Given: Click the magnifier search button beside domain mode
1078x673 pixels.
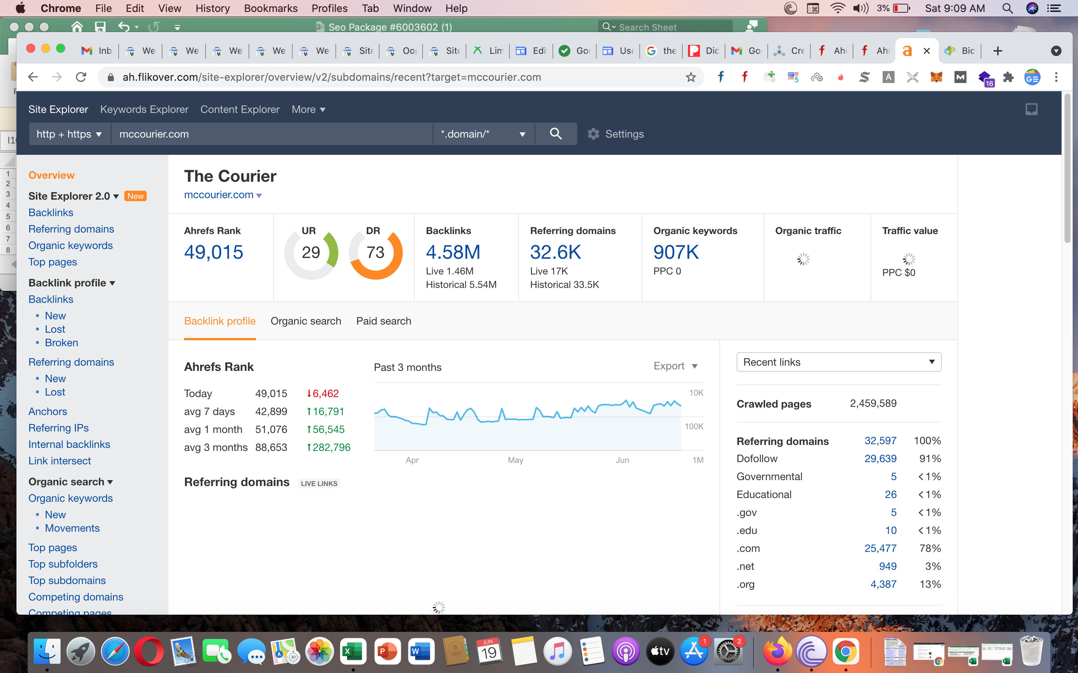Looking at the screenshot, I should (x=555, y=134).
